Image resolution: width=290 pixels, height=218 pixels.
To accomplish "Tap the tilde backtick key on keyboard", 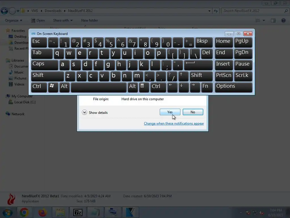I will pyautogui.click(x=53, y=43).
